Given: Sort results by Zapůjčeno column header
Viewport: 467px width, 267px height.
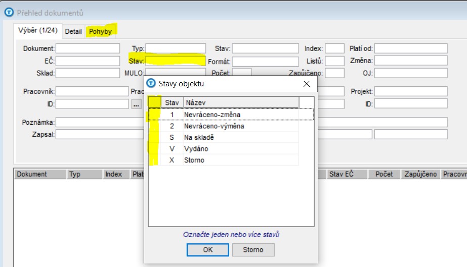Looking at the screenshot, I should tap(420, 174).
